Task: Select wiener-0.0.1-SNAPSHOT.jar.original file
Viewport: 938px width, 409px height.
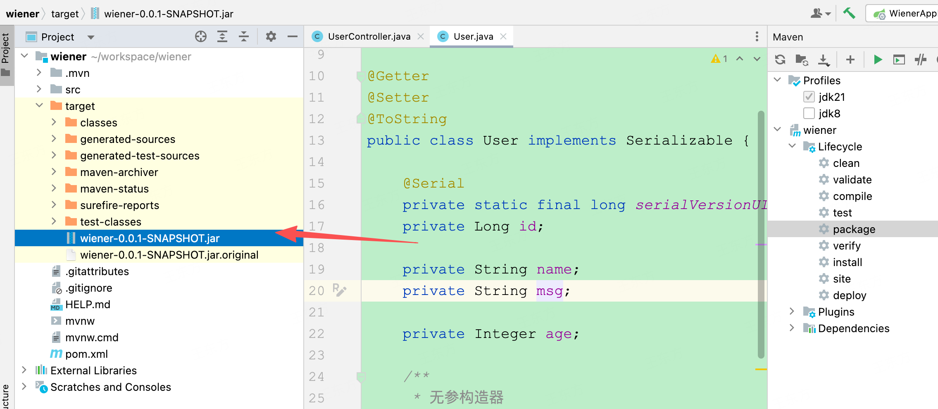Action: tap(159, 254)
